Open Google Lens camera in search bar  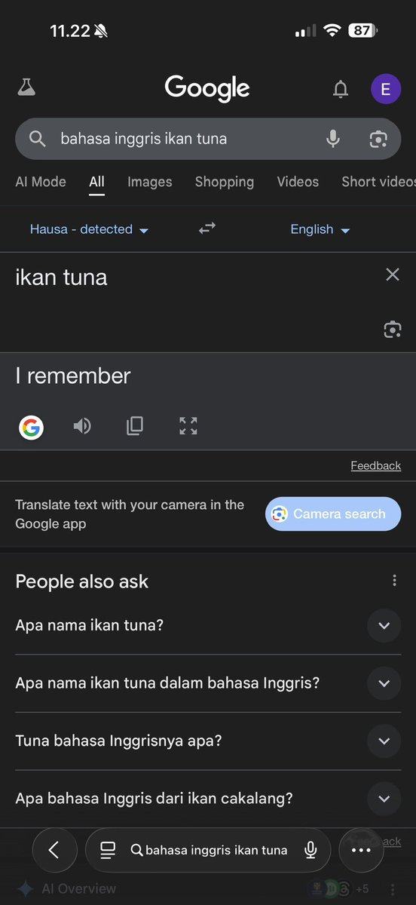378,139
